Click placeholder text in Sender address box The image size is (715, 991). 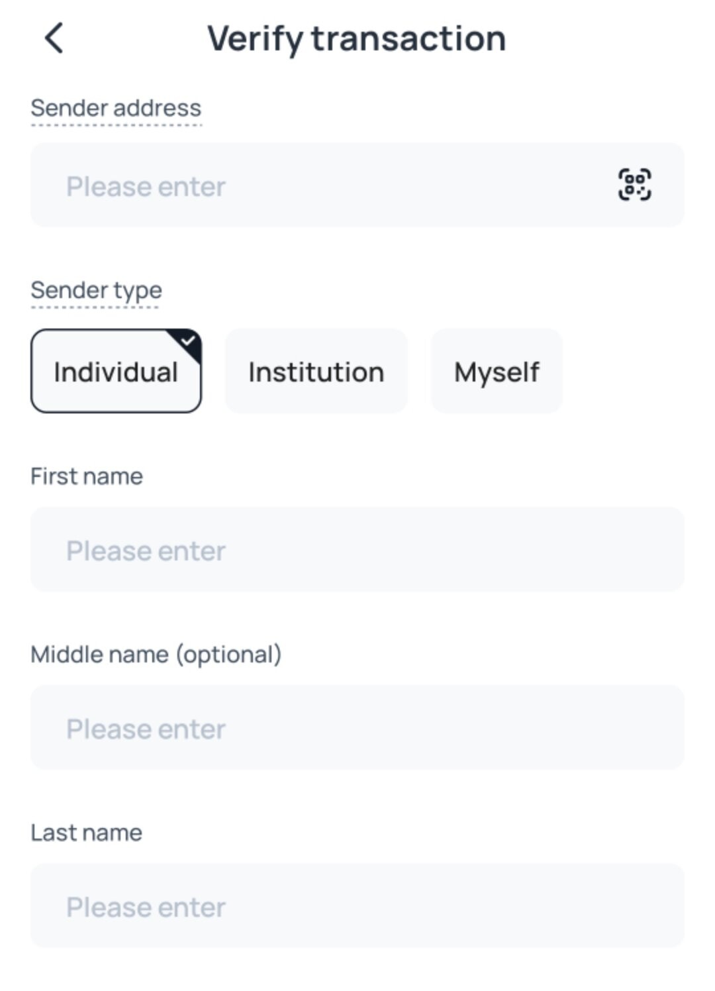click(x=146, y=186)
